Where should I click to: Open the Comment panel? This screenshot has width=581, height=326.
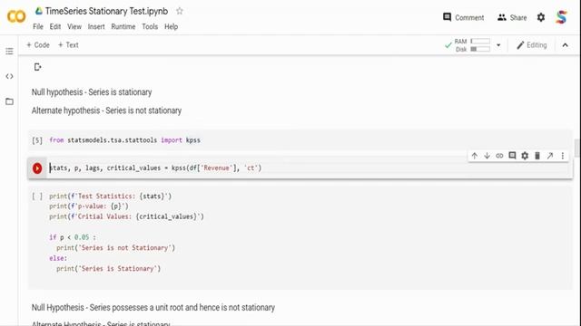click(464, 17)
